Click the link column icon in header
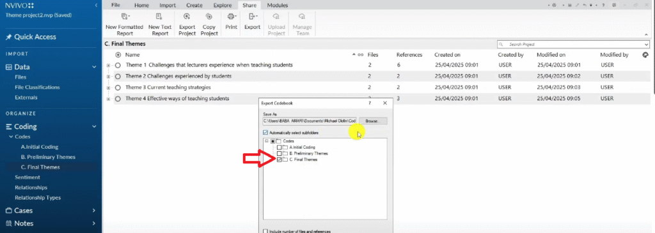Viewport: 655px width, 233px height. tap(361, 55)
